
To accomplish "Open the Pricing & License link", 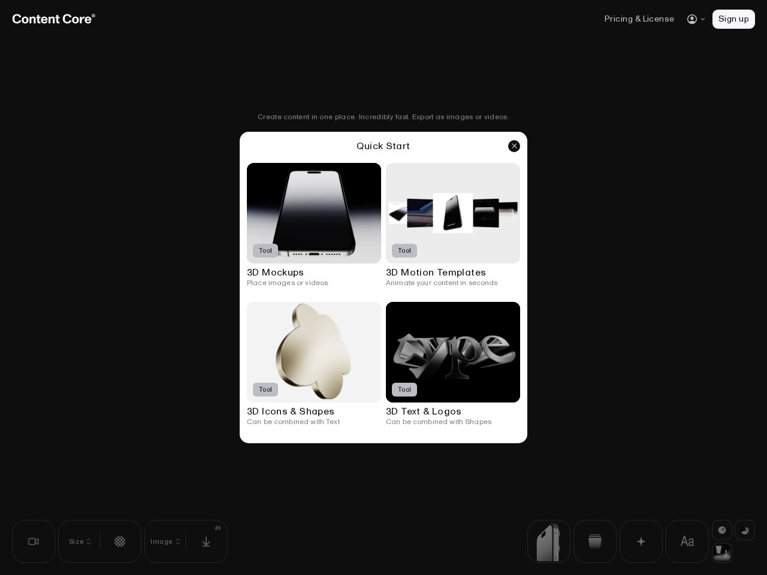I will (x=639, y=19).
